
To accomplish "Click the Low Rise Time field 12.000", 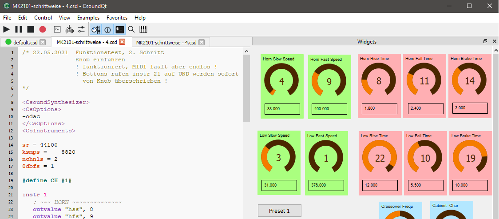I will (x=380, y=185).
